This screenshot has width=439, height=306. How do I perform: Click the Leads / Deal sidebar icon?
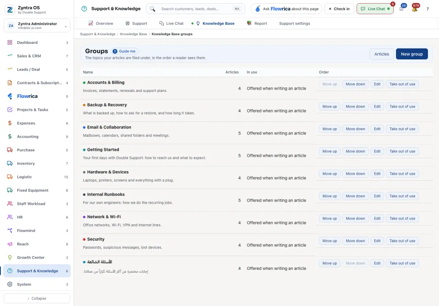coord(10,69)
